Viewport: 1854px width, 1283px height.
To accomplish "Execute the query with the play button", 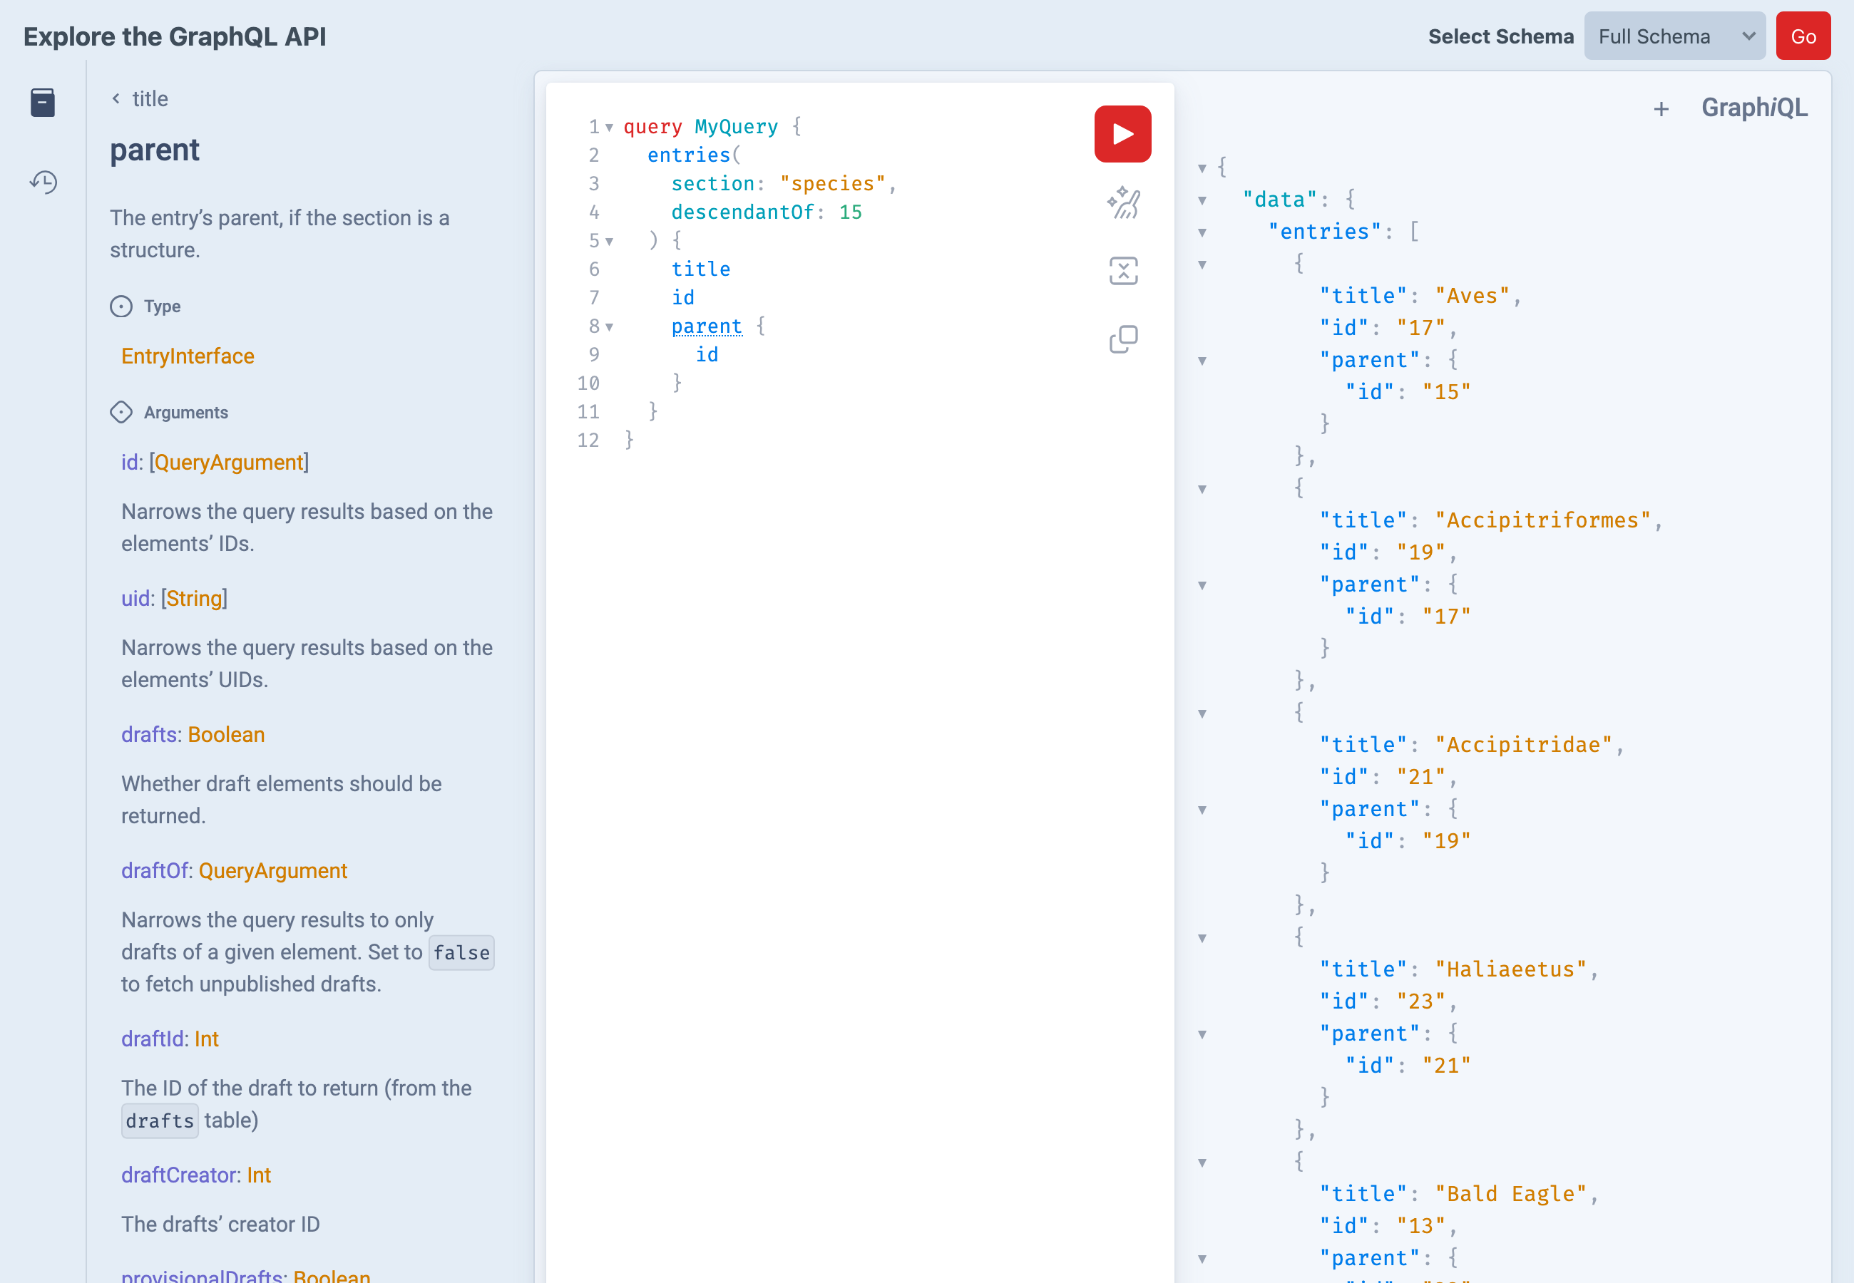I will 1122,133.
